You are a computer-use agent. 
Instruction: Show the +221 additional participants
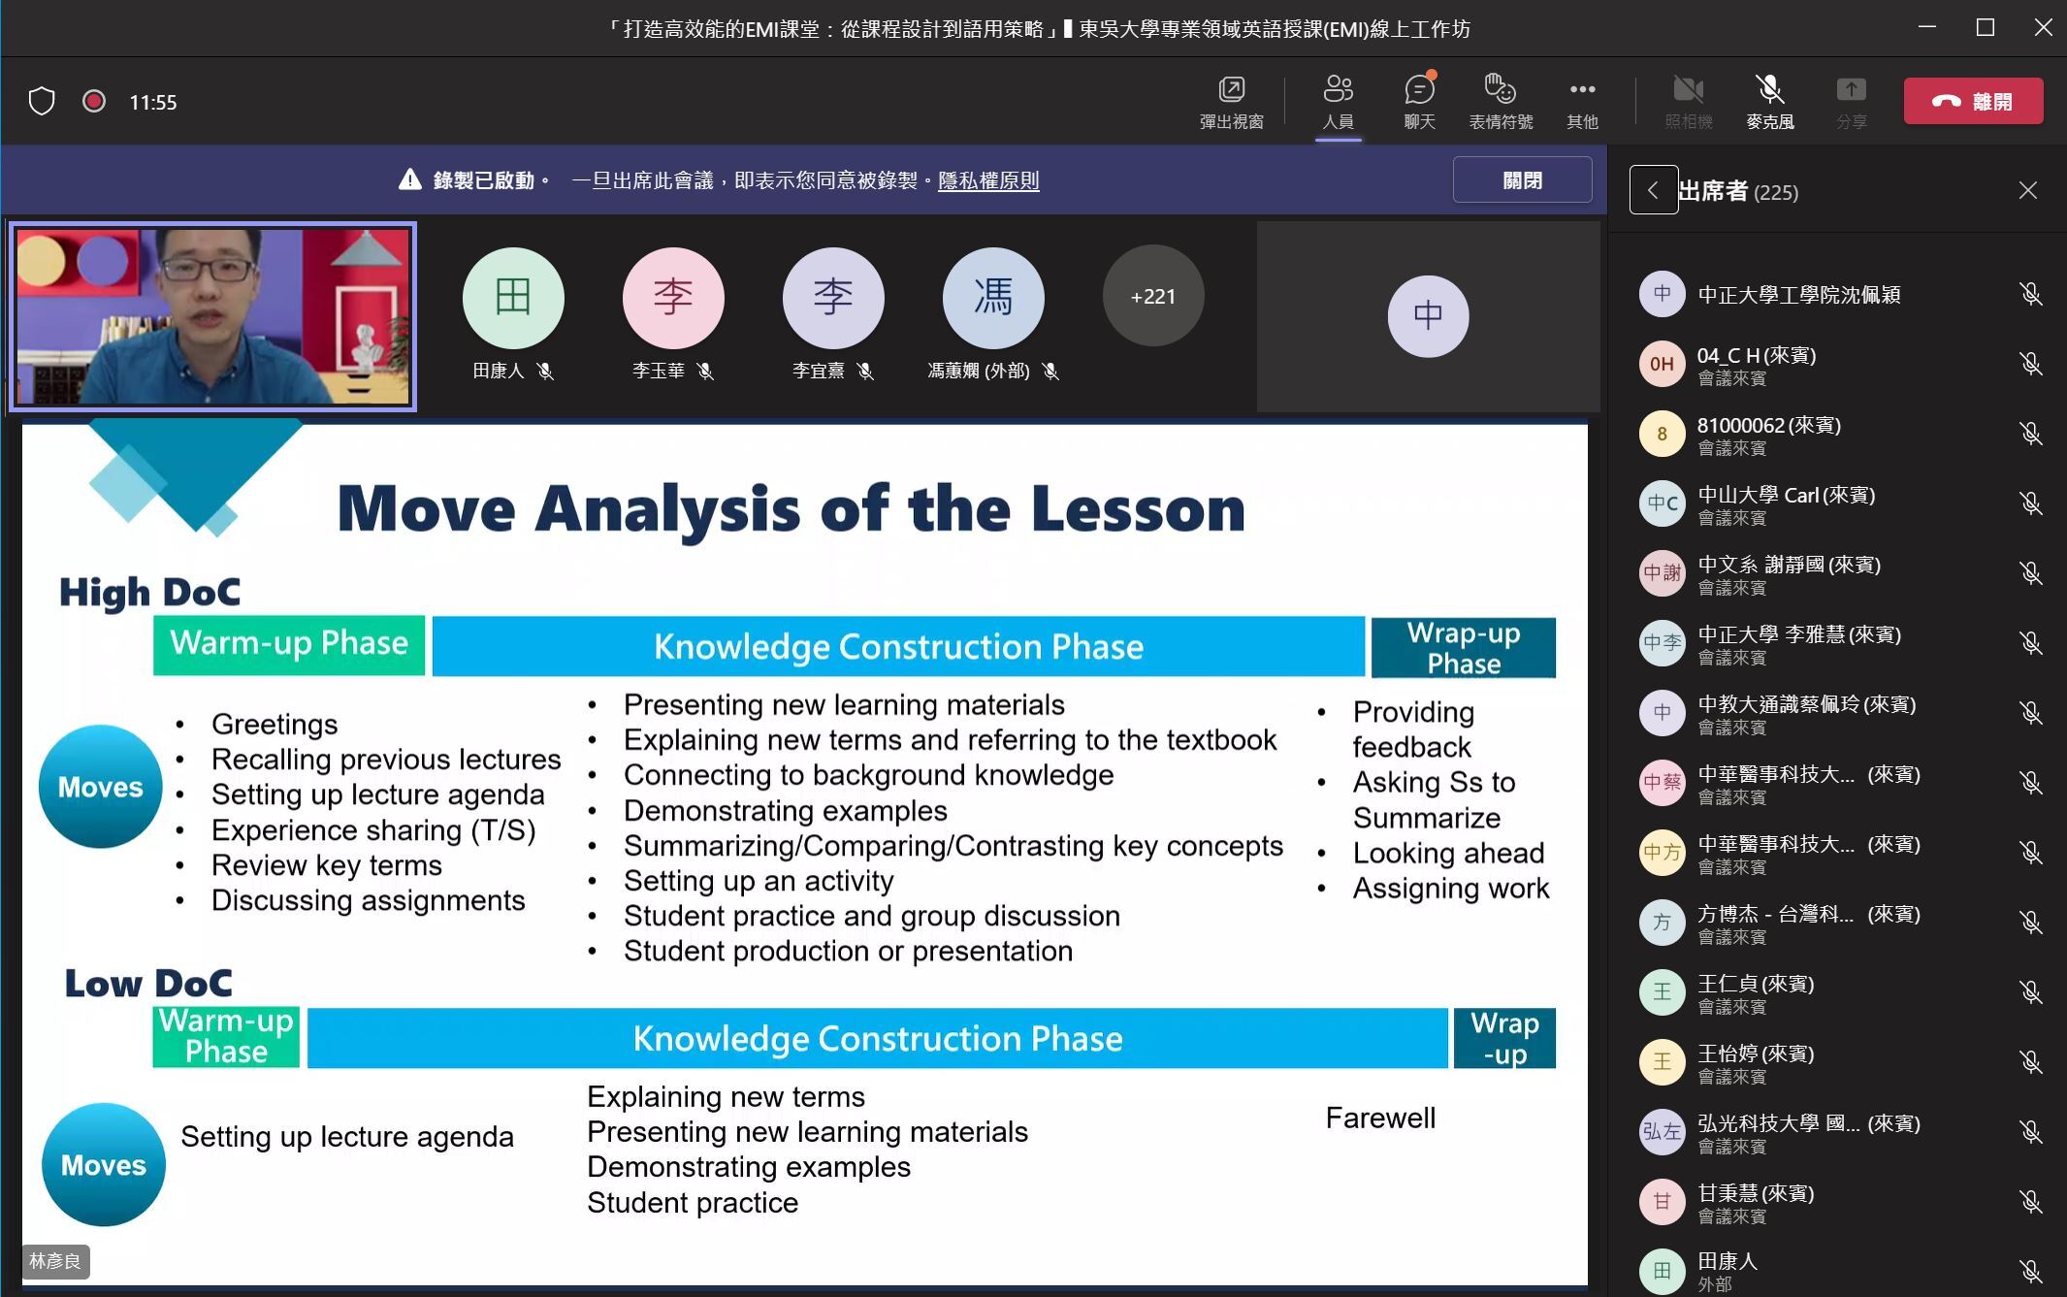click(1153, 297)
